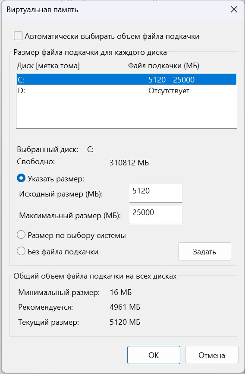Click the Отсутствует entry for drive D:
The image size is (245, 374).
pyautogui.click(x=169, y=91)
